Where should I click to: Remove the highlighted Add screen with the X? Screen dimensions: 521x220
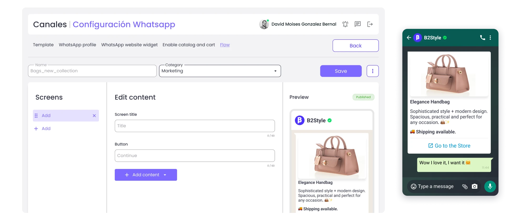[x=94, y=116]
